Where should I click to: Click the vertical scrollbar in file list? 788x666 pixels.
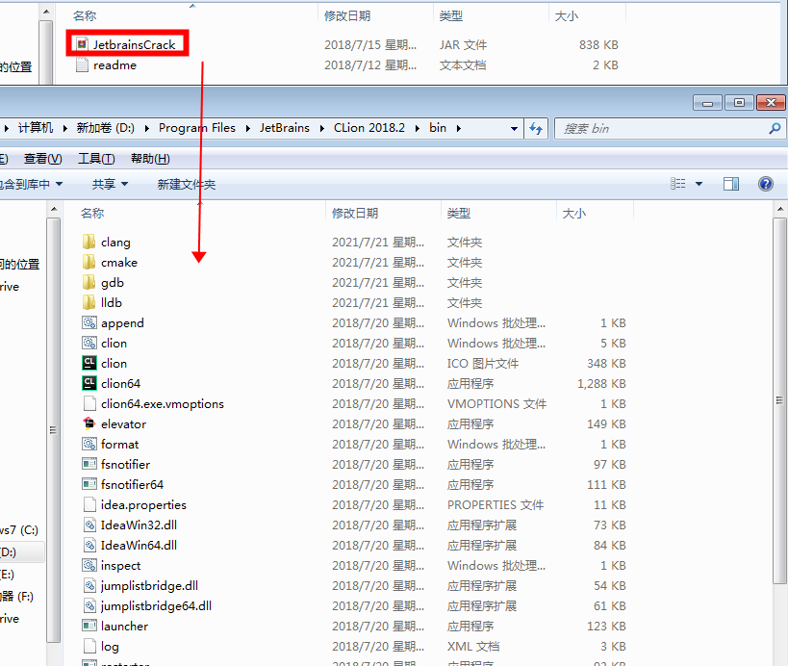click(x=779, y=433)
